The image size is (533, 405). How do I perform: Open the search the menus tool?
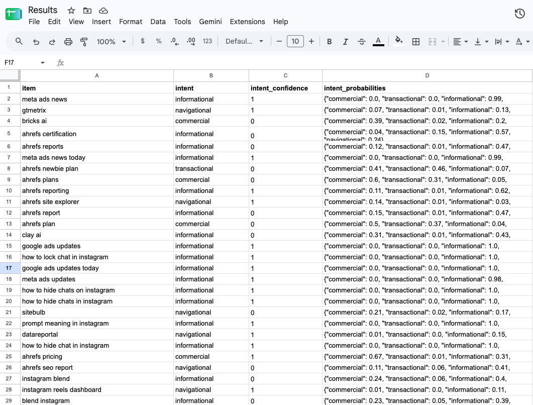(19, 42)
